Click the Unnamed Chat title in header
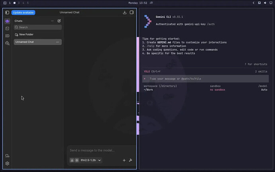 (x=69, y=12)
